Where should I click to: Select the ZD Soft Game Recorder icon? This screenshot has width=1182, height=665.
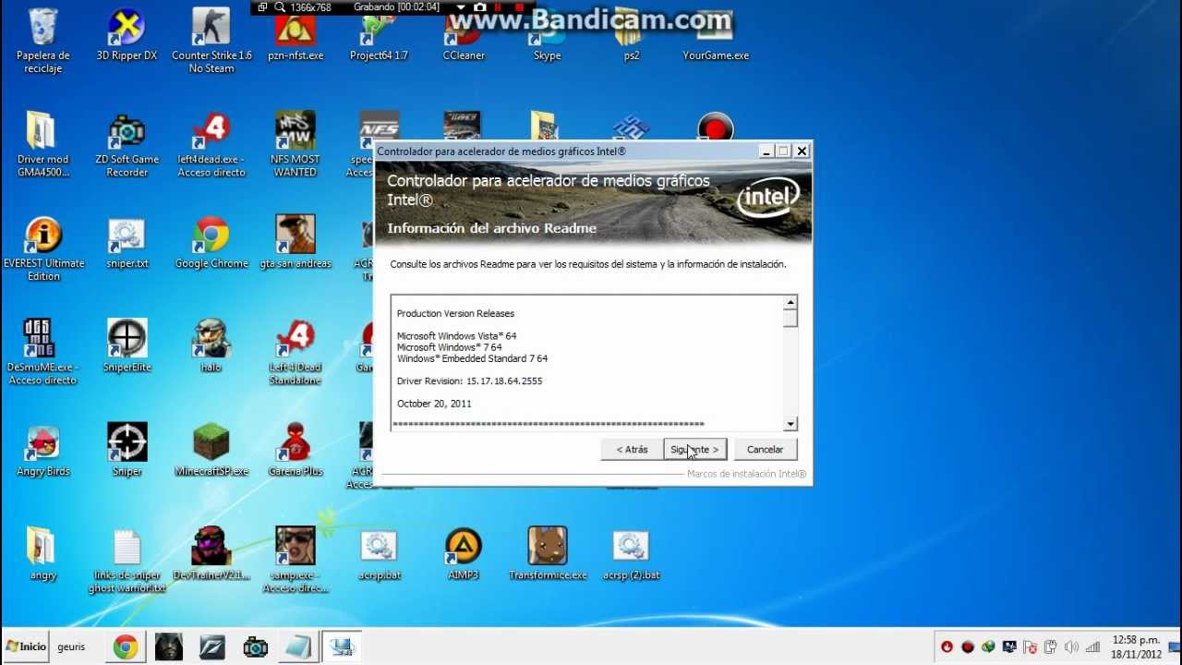pyautogui.click(x=127, y=145)
